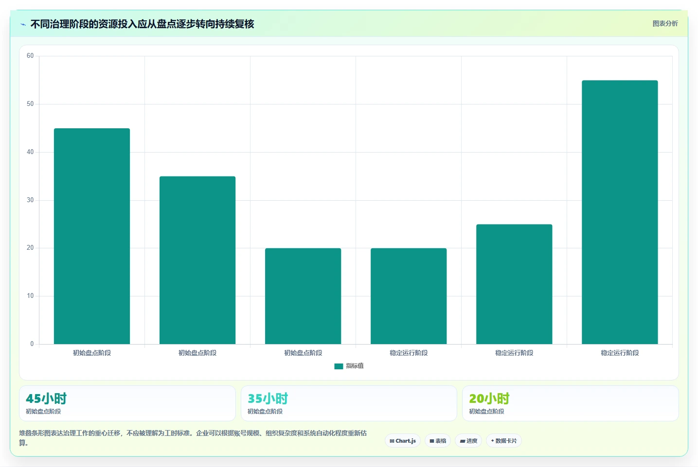Click the 进度 tag

(468, 441)
